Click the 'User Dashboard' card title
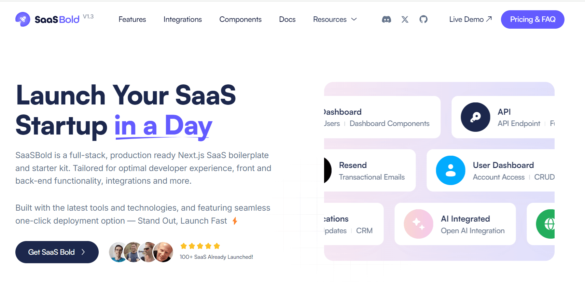Image resolution: width=585 pixels, height=296 pixels. coord(503,165)
